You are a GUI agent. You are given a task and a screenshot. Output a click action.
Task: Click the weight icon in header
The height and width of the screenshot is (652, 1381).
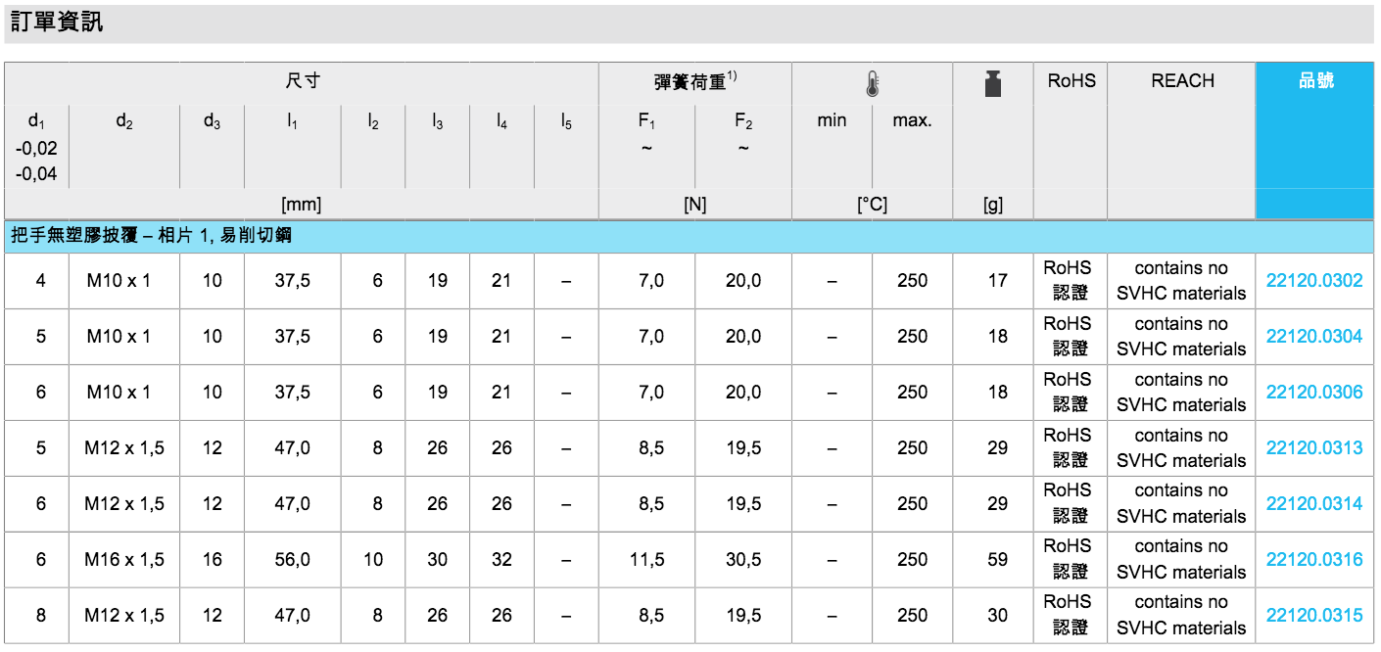pos(992,84)
